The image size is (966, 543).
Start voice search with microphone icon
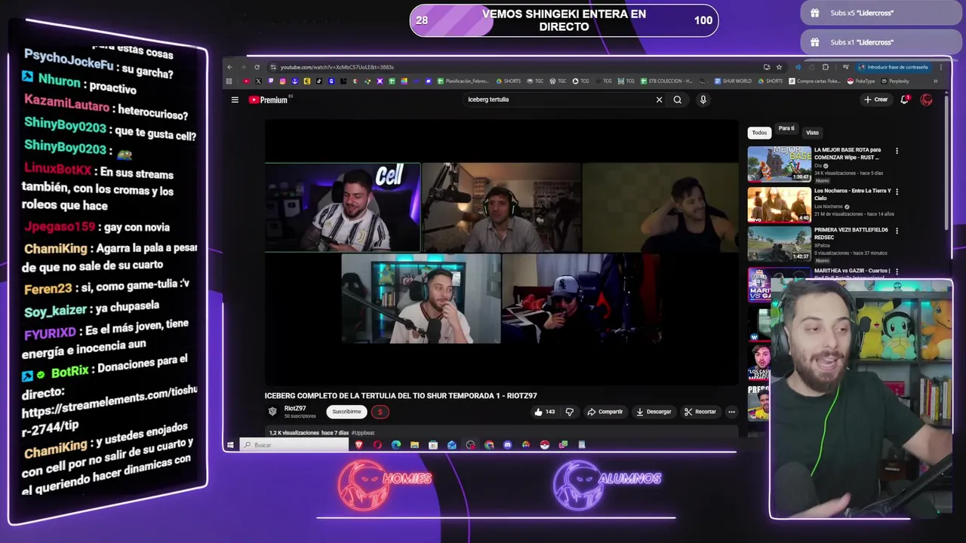tap(703, 100)
